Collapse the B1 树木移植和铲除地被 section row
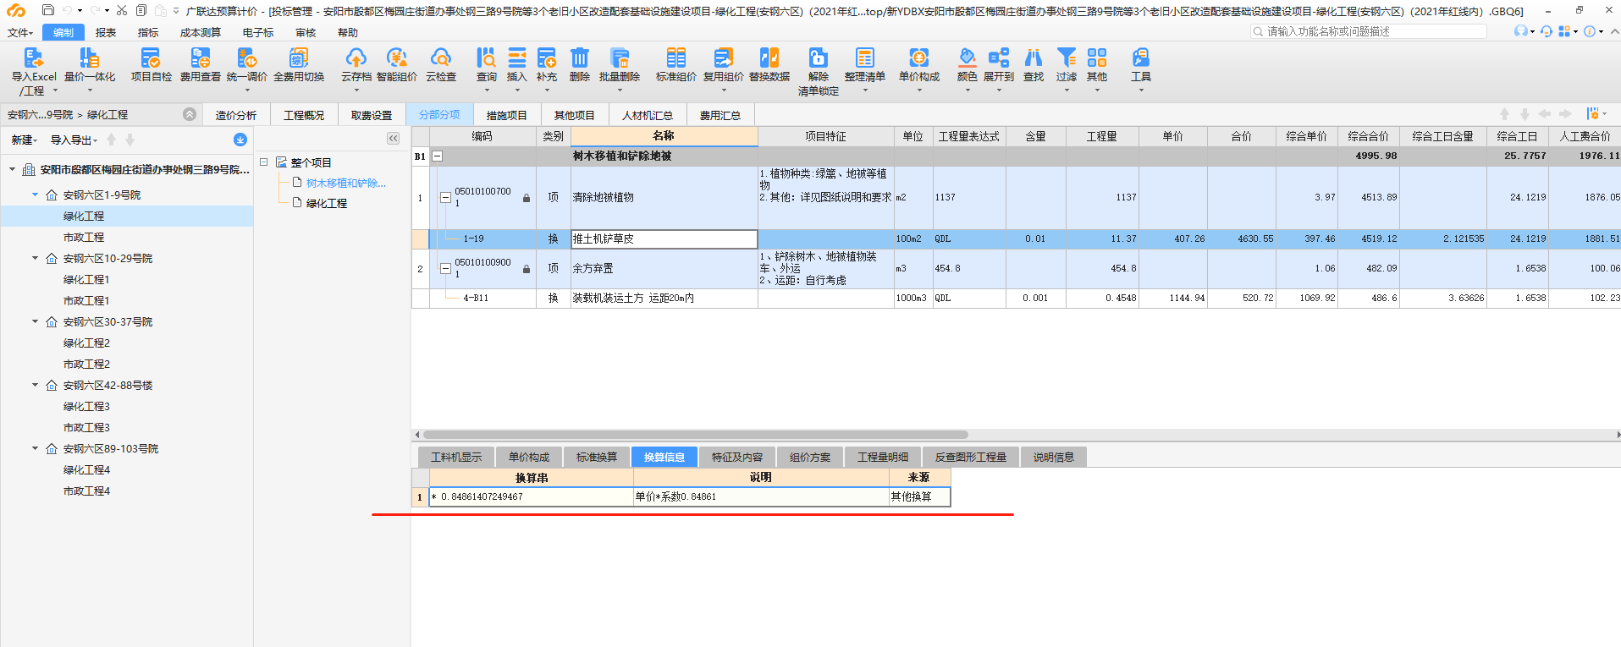This screenshot has width=1621, height=647. (x=438, y=156)
